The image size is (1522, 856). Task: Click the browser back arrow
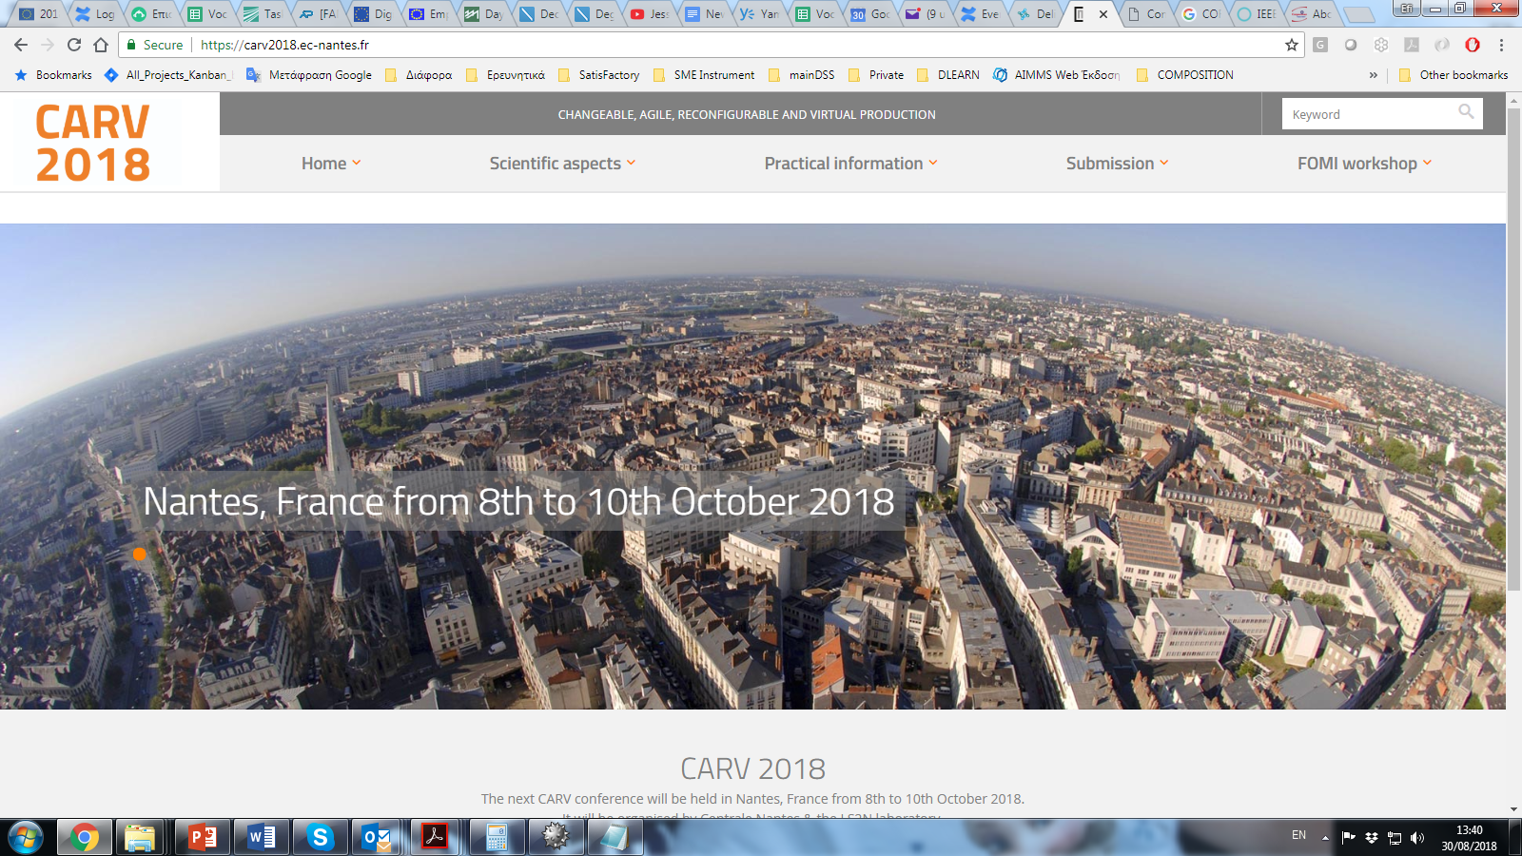point(21,45)
